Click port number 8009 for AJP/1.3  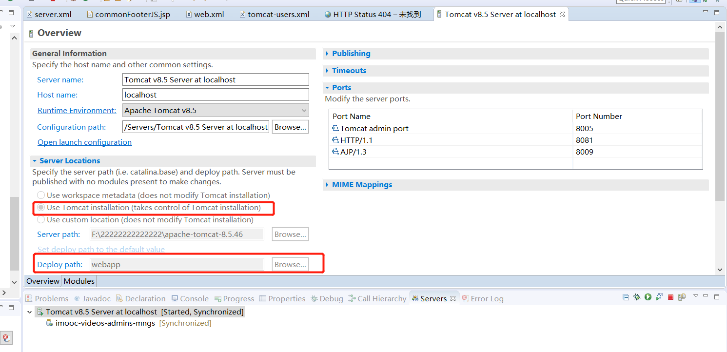pyautogui.click(x=584, y=152)
